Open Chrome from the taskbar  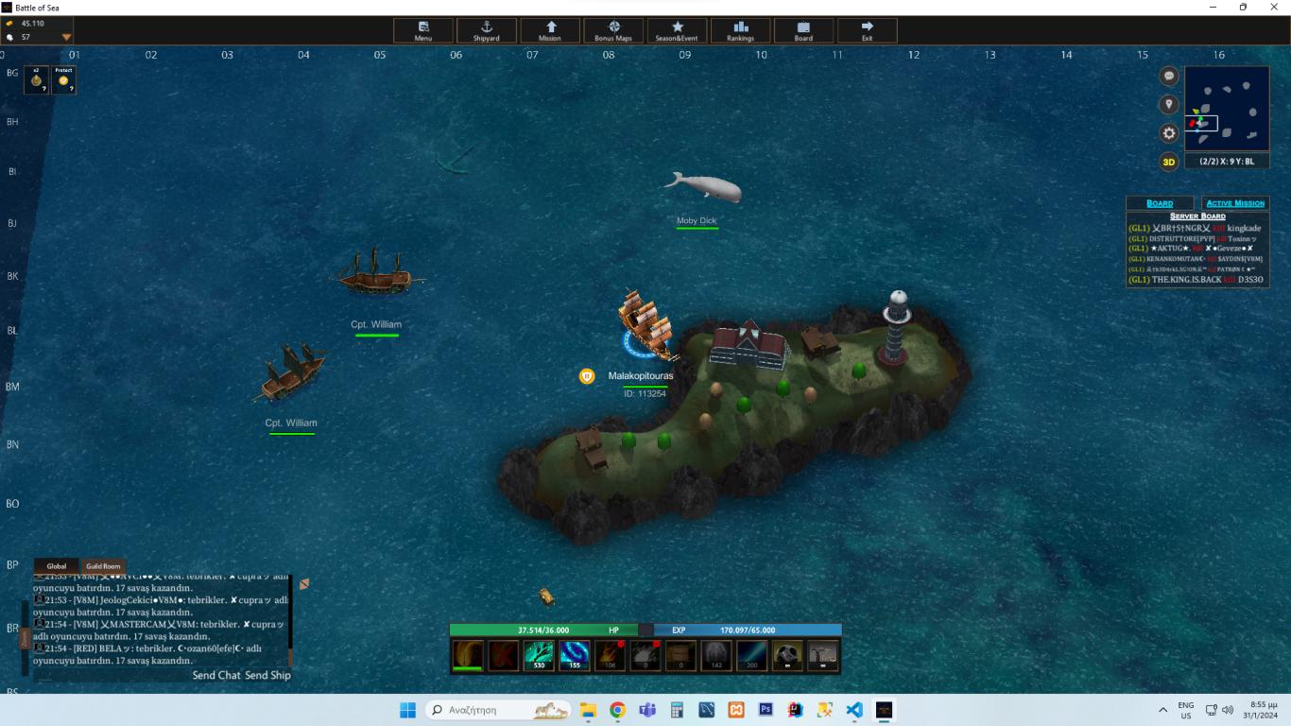pyautogui.click(x=617, y=709)
